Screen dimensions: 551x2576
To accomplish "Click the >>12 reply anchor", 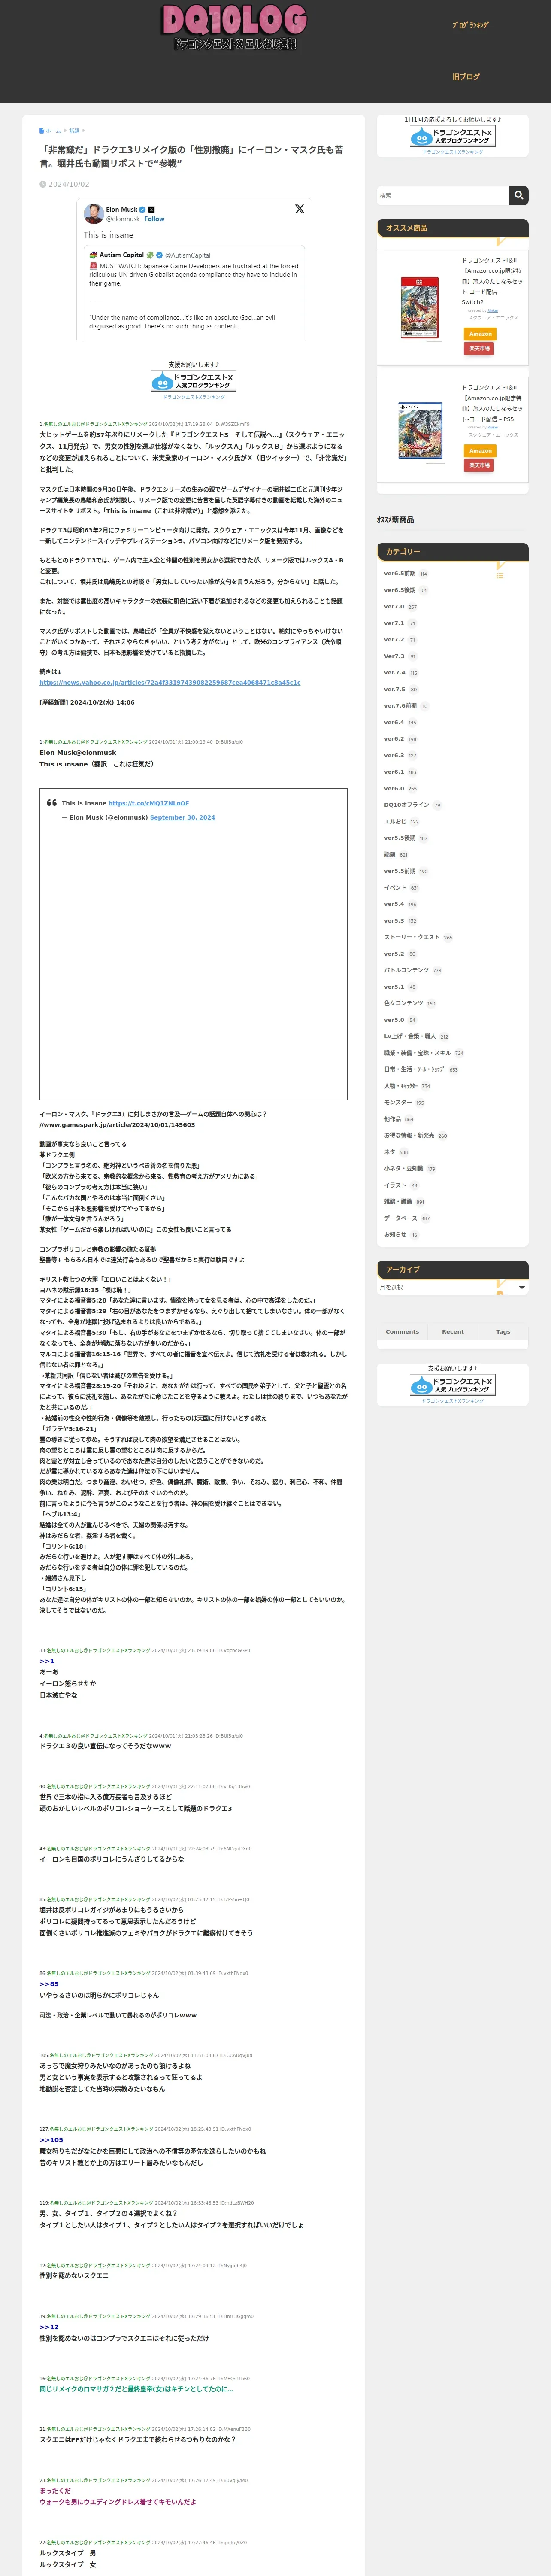I will point(49,2326).
